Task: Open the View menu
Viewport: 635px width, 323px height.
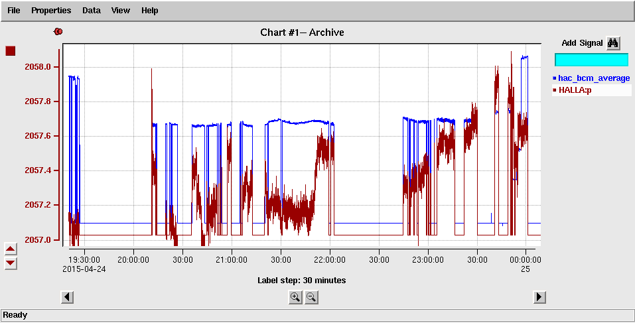Action: (x=120, y=11)
